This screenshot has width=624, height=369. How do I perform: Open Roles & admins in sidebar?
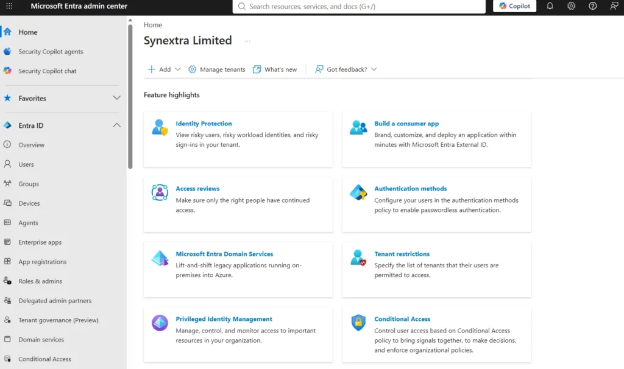[x=40, y=281]
